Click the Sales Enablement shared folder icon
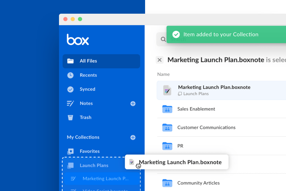 pyautogui.click(x=167, y=109)
